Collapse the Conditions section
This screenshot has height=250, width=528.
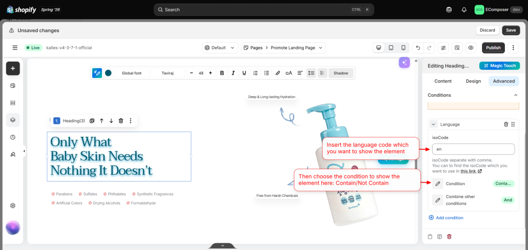(516, 96)
